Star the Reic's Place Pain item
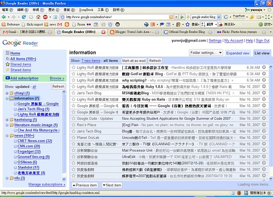This screenshot has height=197, width=273. coord(74,125)
